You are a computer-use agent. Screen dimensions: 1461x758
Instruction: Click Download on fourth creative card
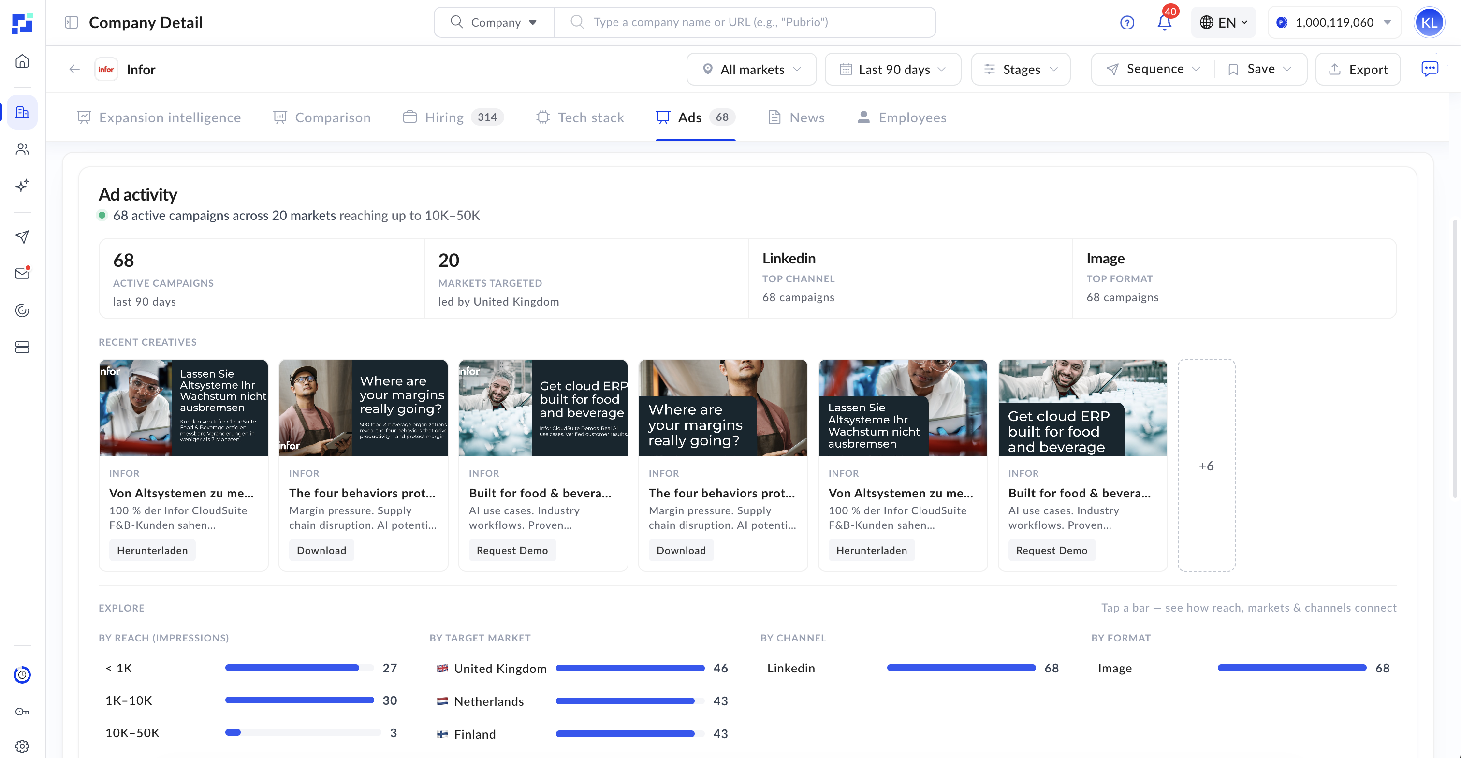(x=681, y=550)
